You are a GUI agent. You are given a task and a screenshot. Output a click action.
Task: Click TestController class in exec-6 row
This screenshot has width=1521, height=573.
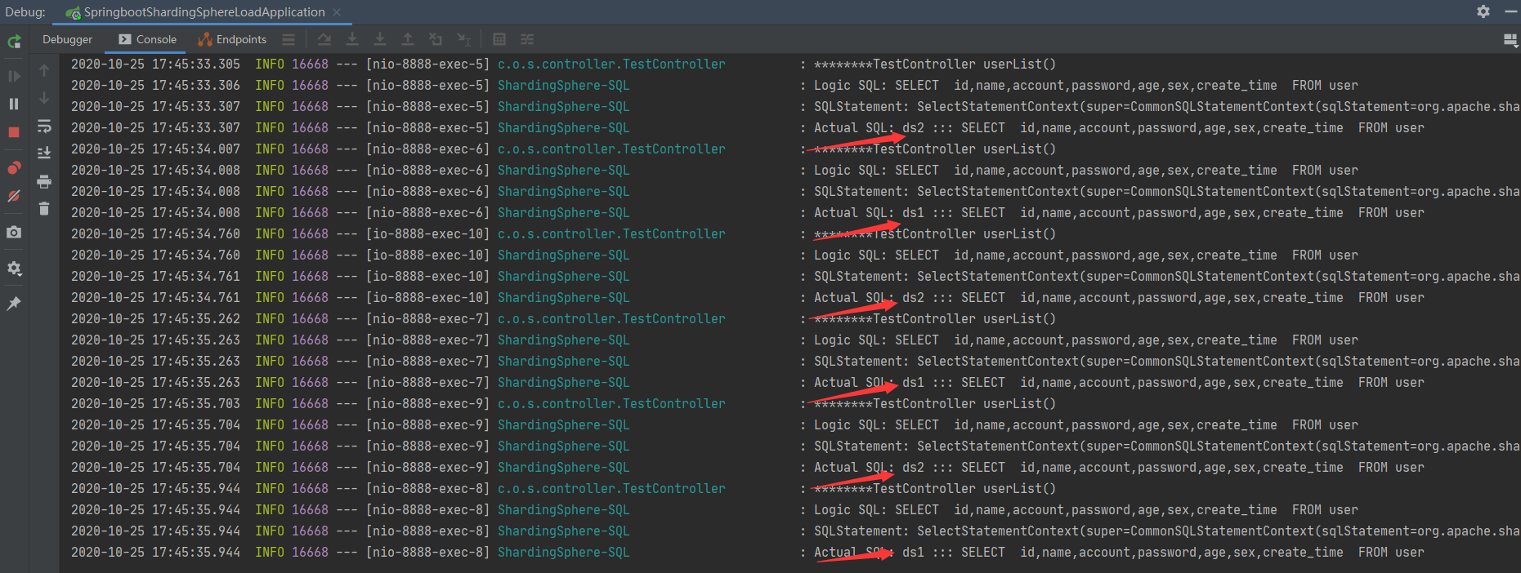(x=611, y=149)
